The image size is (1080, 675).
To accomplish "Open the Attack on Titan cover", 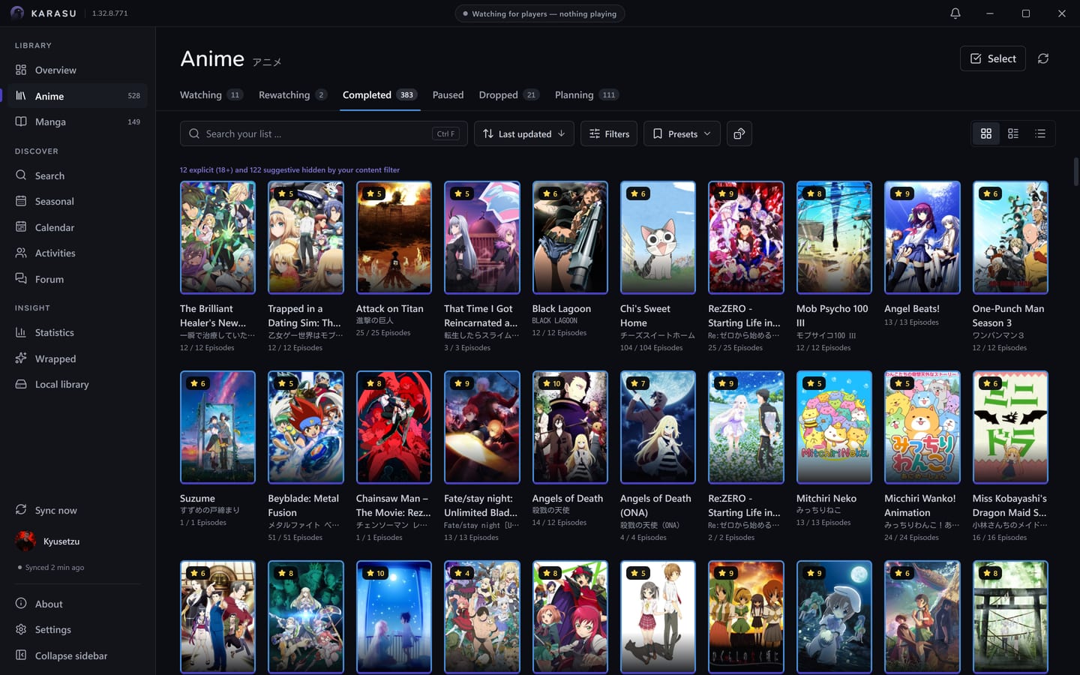I will coord(394,237).
